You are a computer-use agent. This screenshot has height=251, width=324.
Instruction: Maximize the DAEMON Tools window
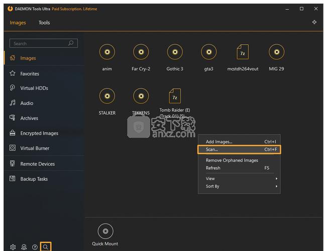point(301,9)
